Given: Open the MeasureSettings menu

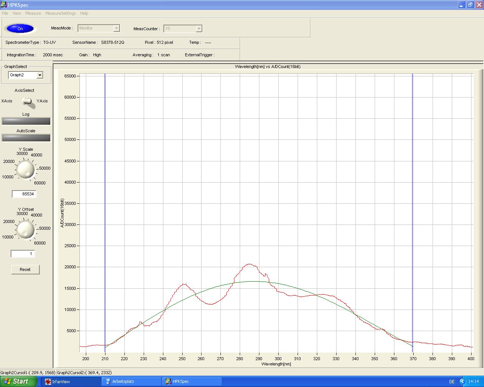Looking at the screenshot, I should (60, 13).
